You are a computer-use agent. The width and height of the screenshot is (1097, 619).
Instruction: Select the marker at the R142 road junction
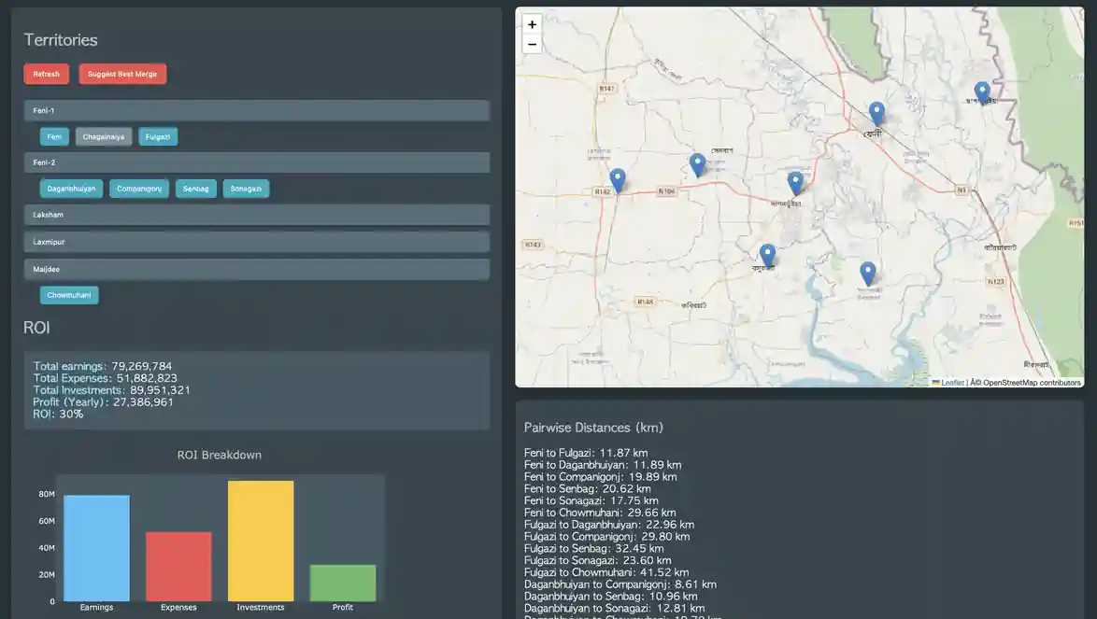(x=618, y=180)
